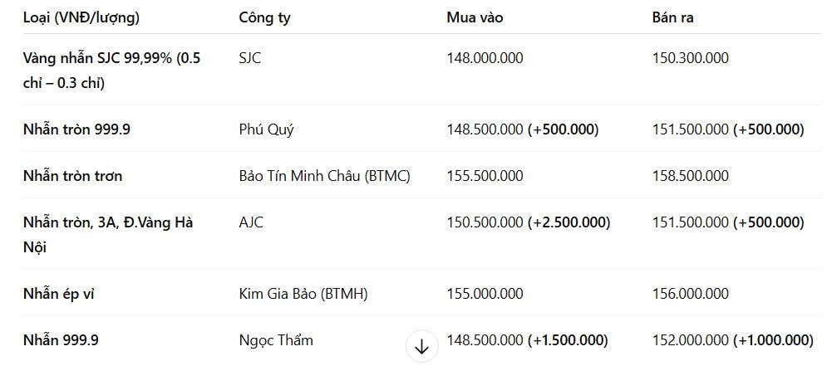Click the SJC buy price 148.000.000
827x366 pixels.
tap(485, 58)
